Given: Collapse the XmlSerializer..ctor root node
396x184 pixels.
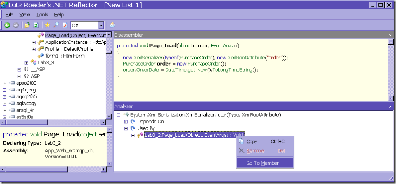Looking at the screenshot, I should [119, 115].
